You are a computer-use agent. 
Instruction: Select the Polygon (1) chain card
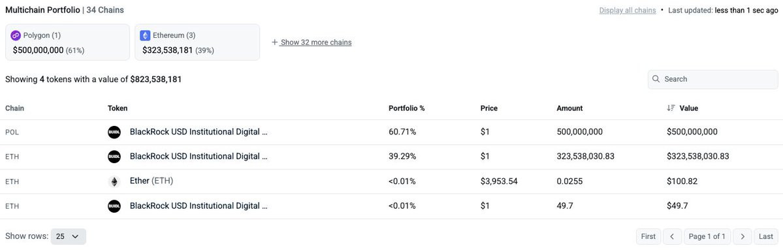pyautogui.click(x=67, y=42)
